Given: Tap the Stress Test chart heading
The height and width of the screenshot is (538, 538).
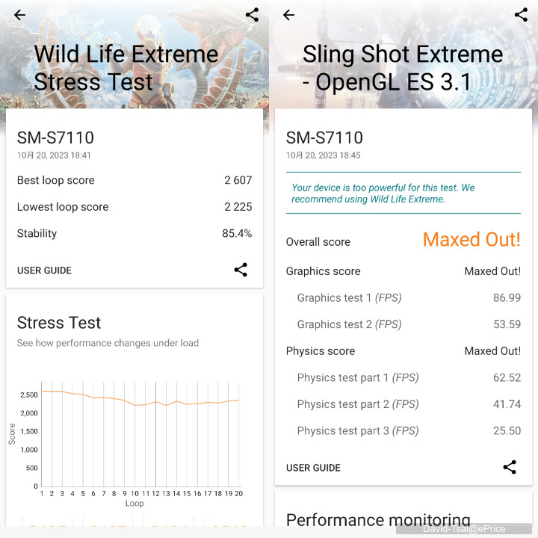Looking at the screenshot, I should pyautogui.click(x=59, y=323).
